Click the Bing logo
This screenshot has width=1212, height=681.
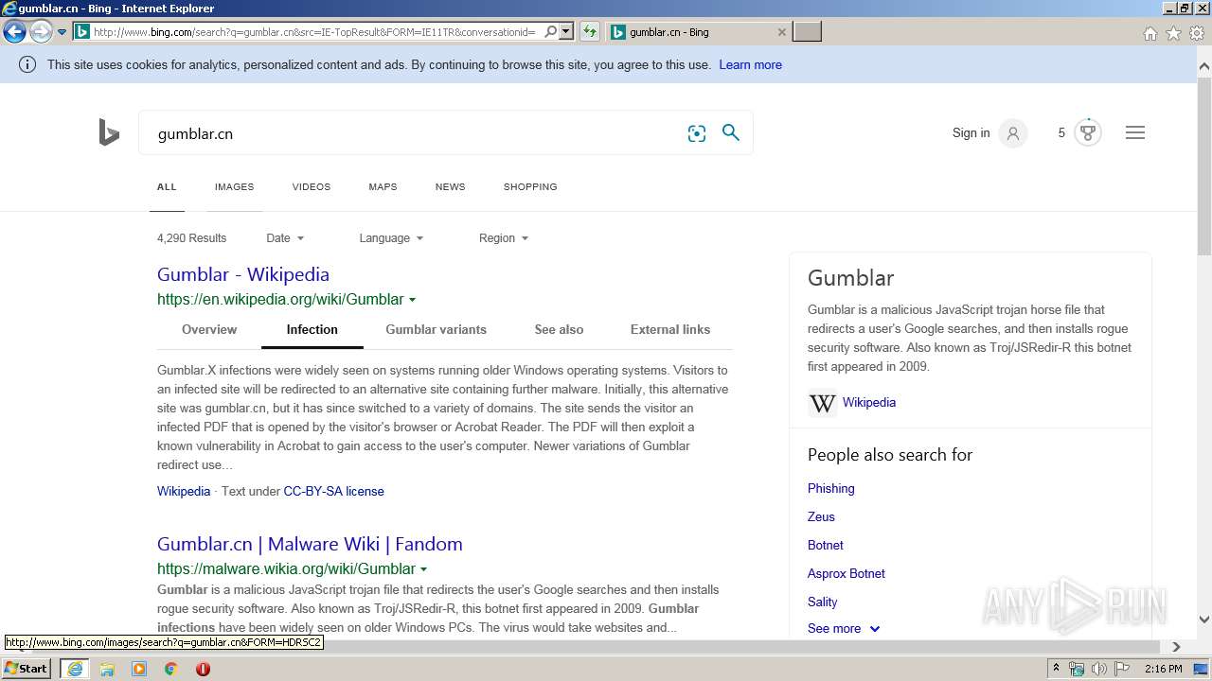coord(109,132)
